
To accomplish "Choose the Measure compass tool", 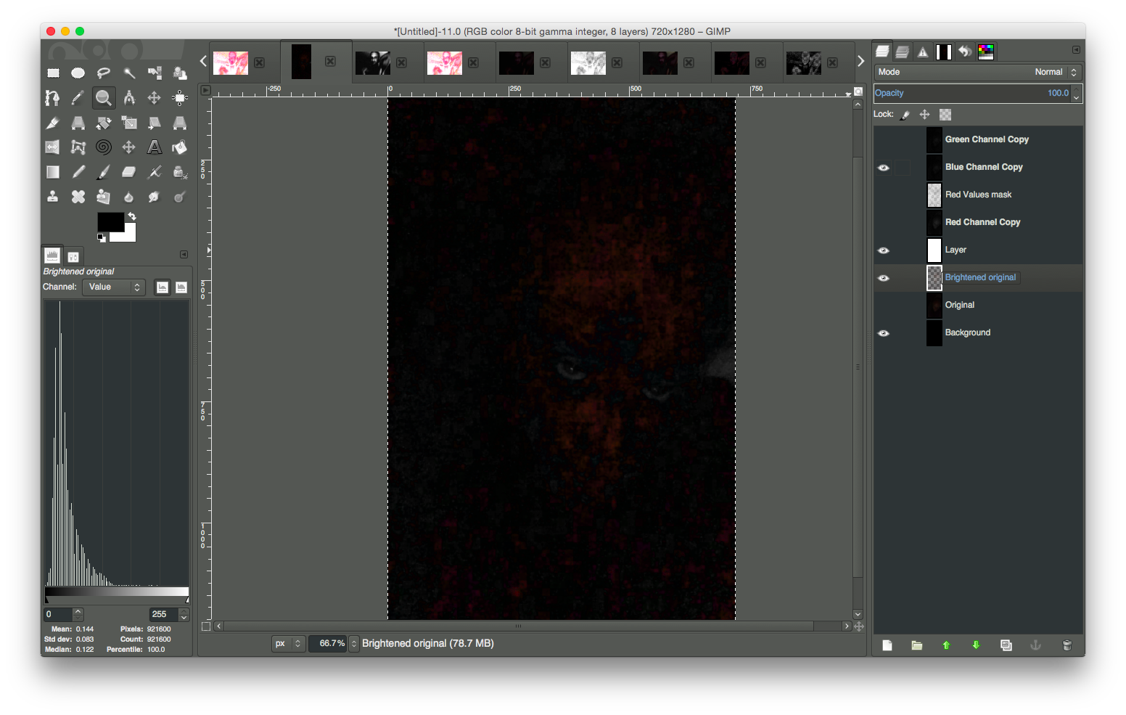I will [x=129, y=97].
